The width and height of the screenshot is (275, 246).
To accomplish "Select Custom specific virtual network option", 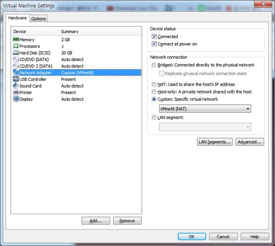I will click(154, 99).
